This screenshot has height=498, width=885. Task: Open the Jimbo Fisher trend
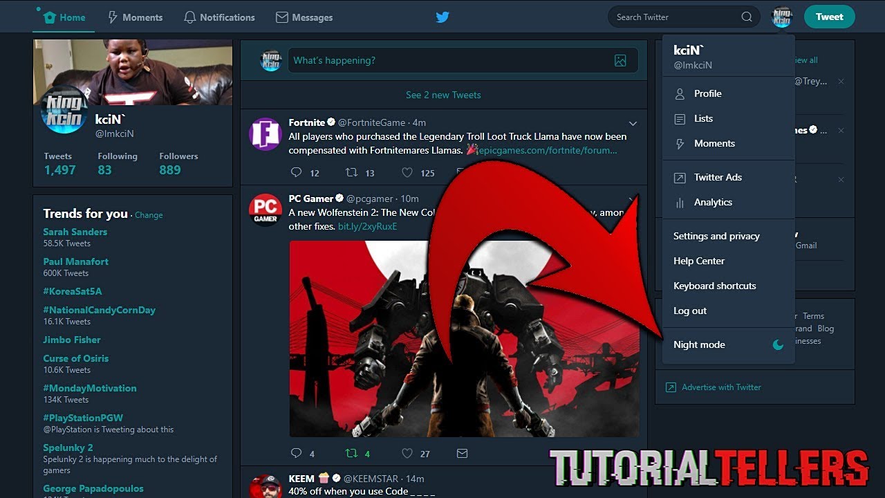(72, 340)
